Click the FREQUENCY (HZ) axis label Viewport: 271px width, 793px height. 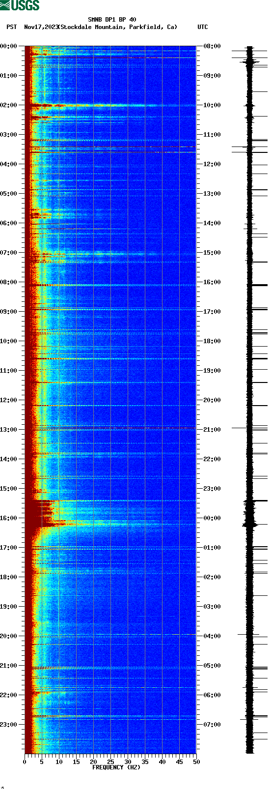point(116,767)
